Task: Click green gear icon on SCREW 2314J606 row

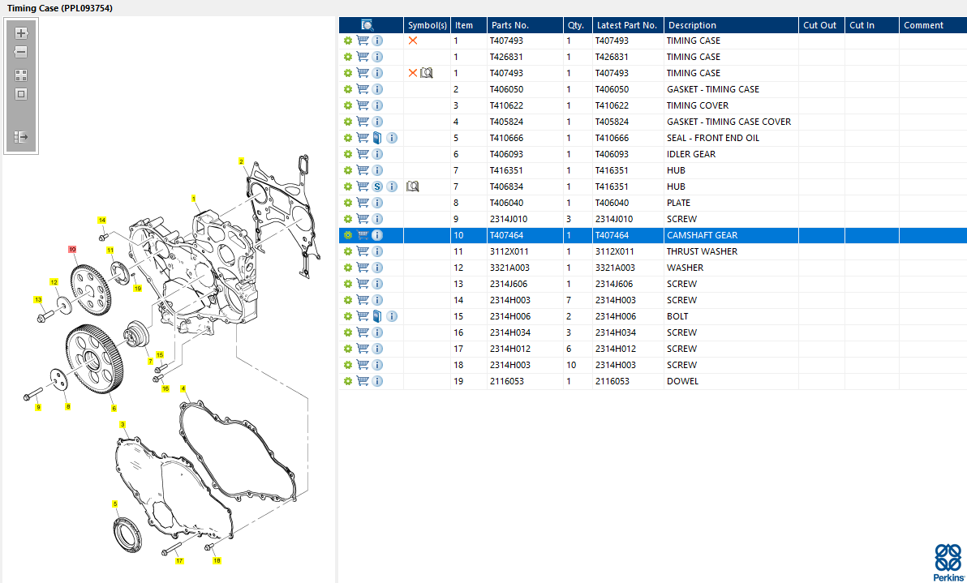Action: pyautogui.click(x=348, y=284)
